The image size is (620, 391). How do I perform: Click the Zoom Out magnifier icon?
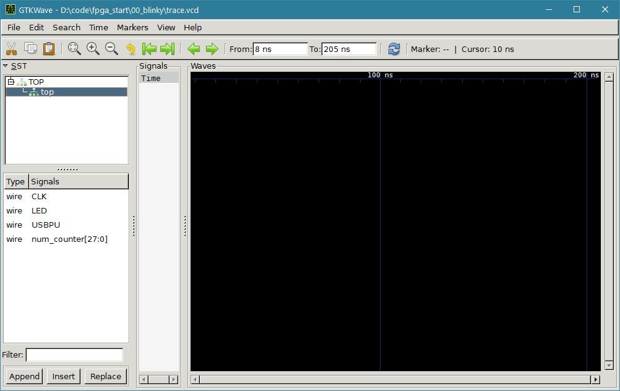111,49
